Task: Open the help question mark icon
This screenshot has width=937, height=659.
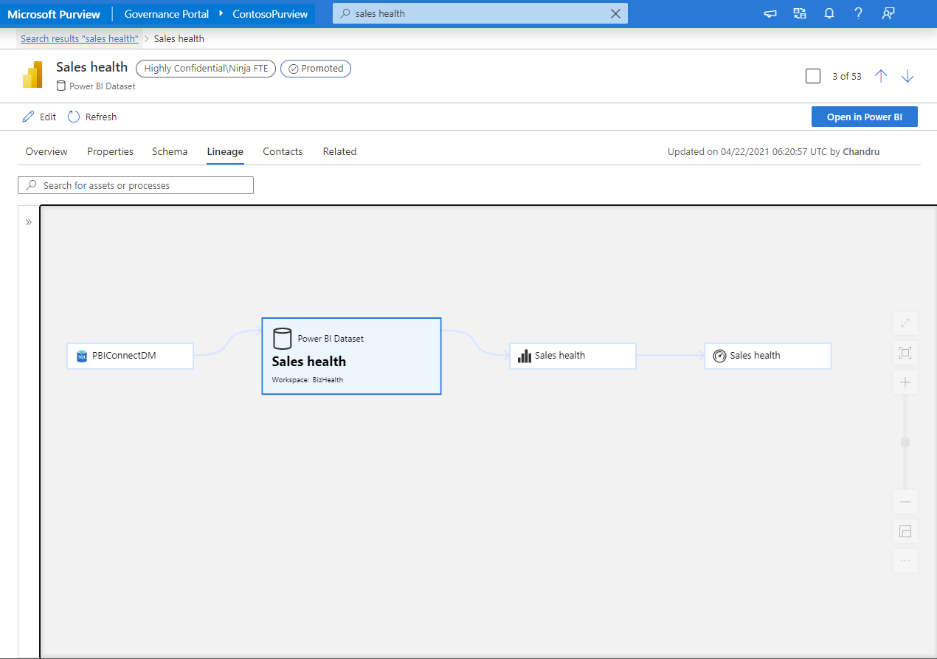Action: click(x=859, y=13)
